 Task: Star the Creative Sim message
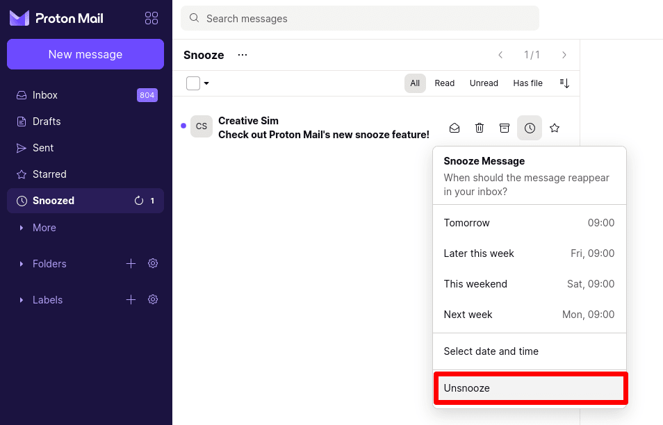pos(555,128)
